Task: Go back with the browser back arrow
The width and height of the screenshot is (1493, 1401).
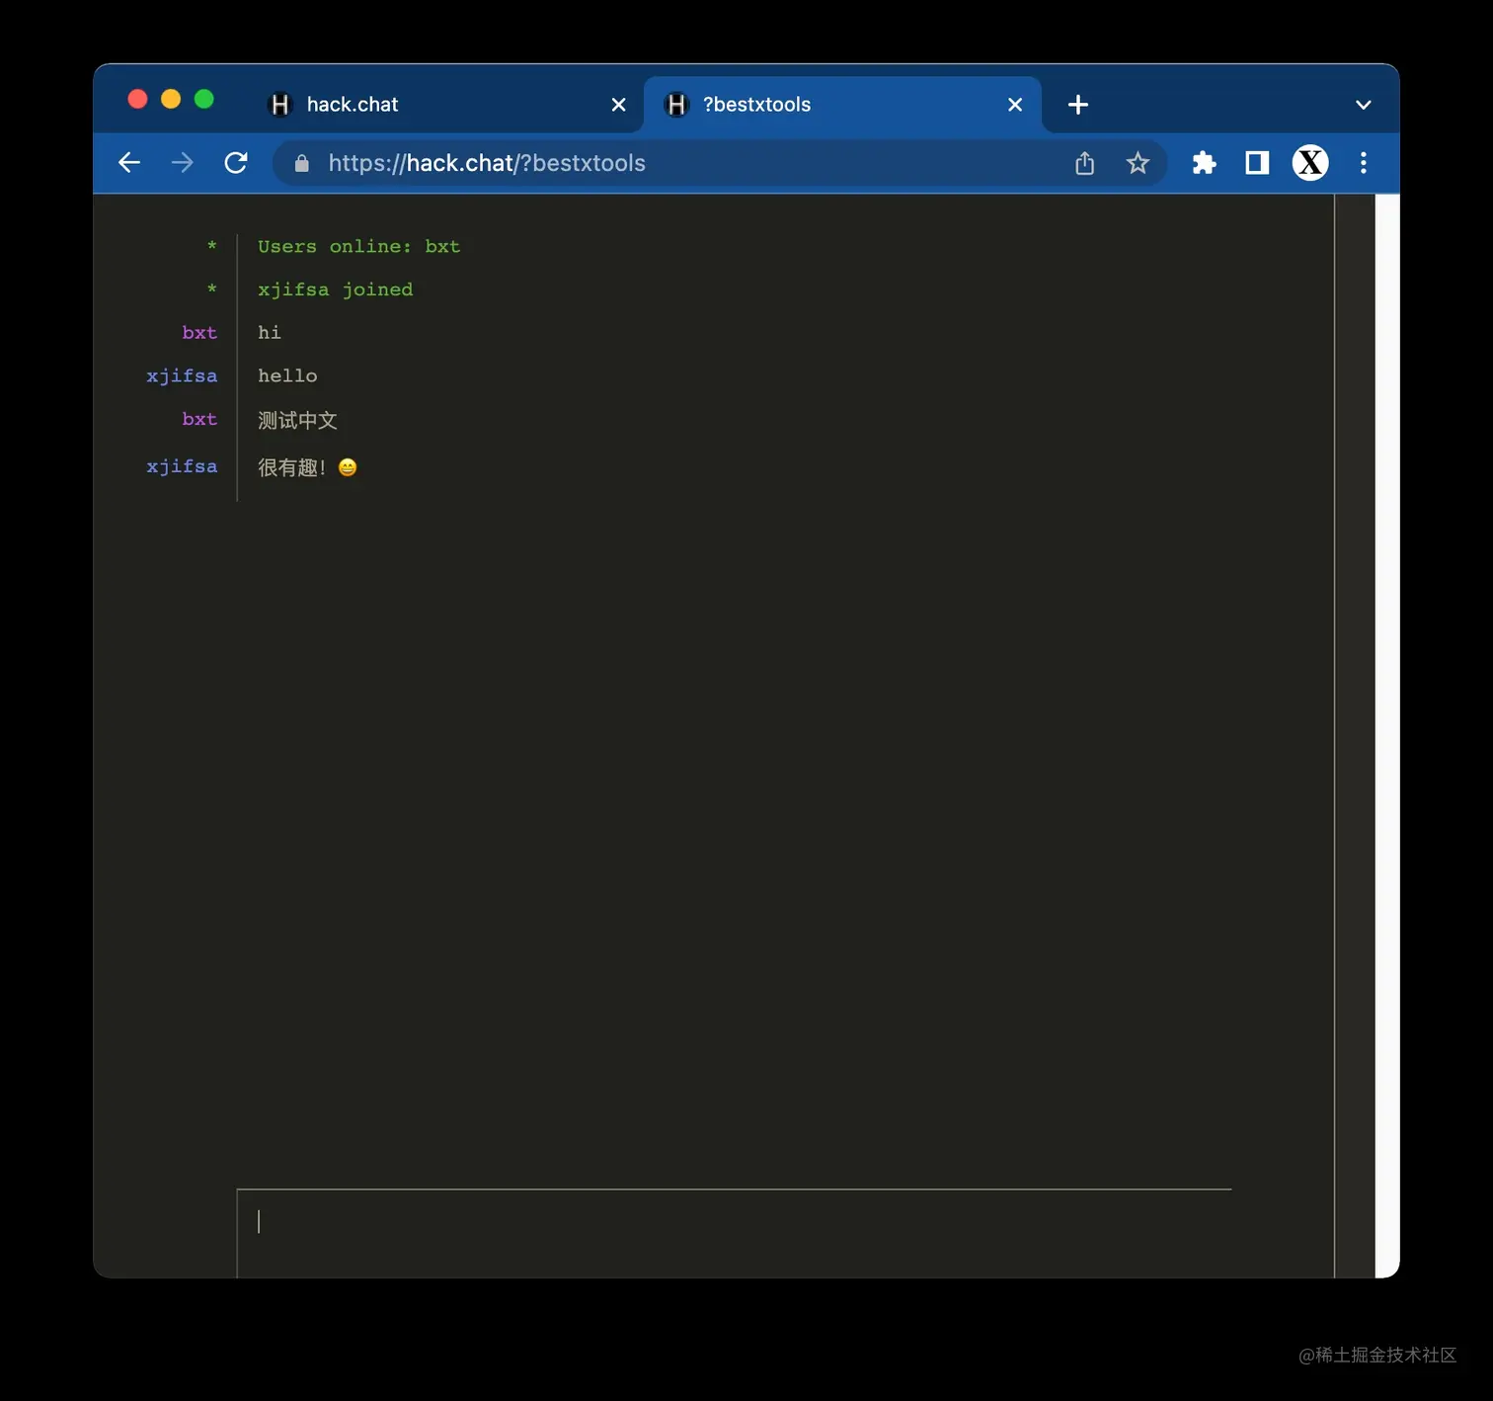Action: point(129,163)
